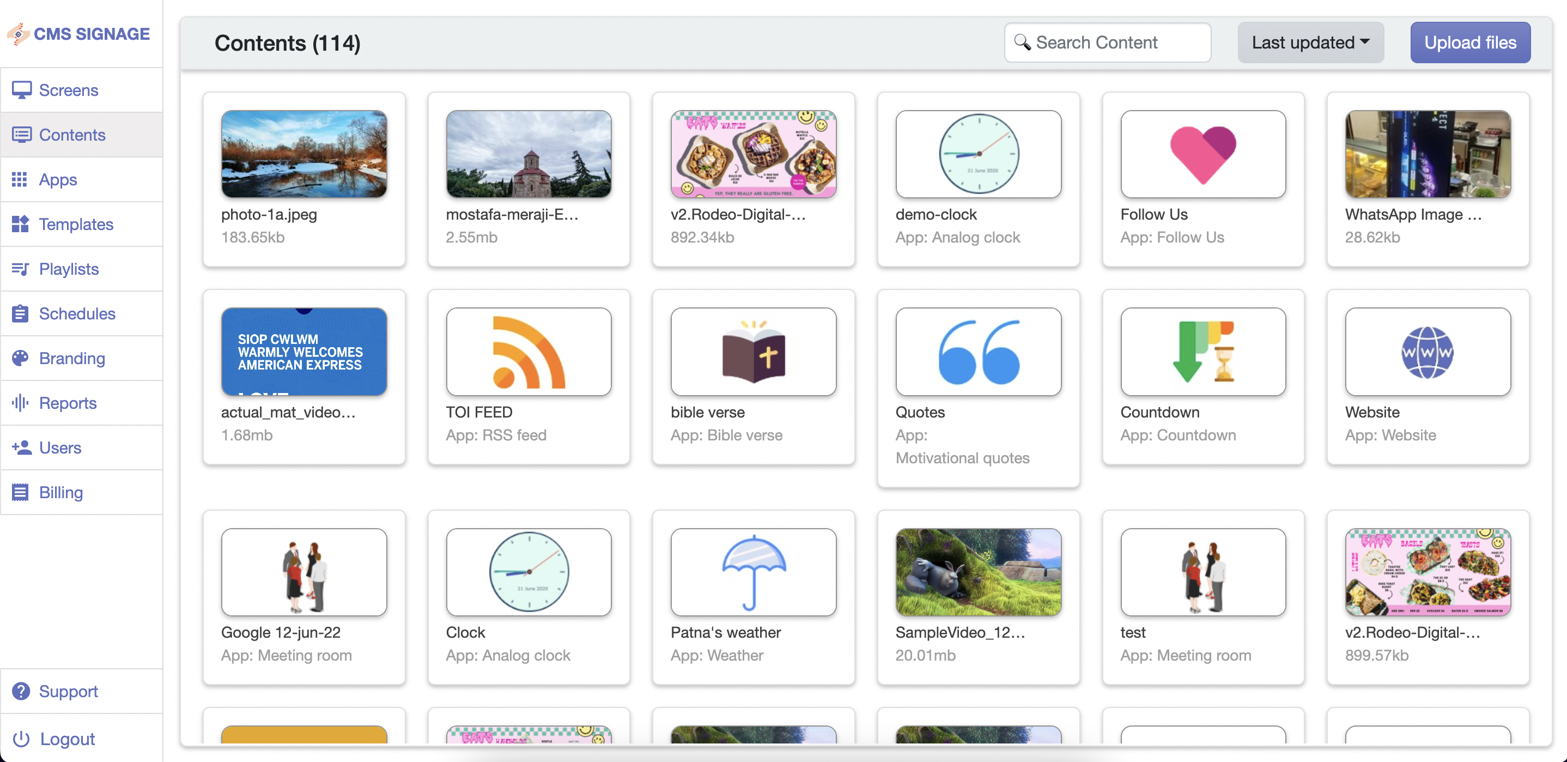This screenshot has width=1567, height=762.
Task: Click the Branding palette icon
Action: (20, 359)
